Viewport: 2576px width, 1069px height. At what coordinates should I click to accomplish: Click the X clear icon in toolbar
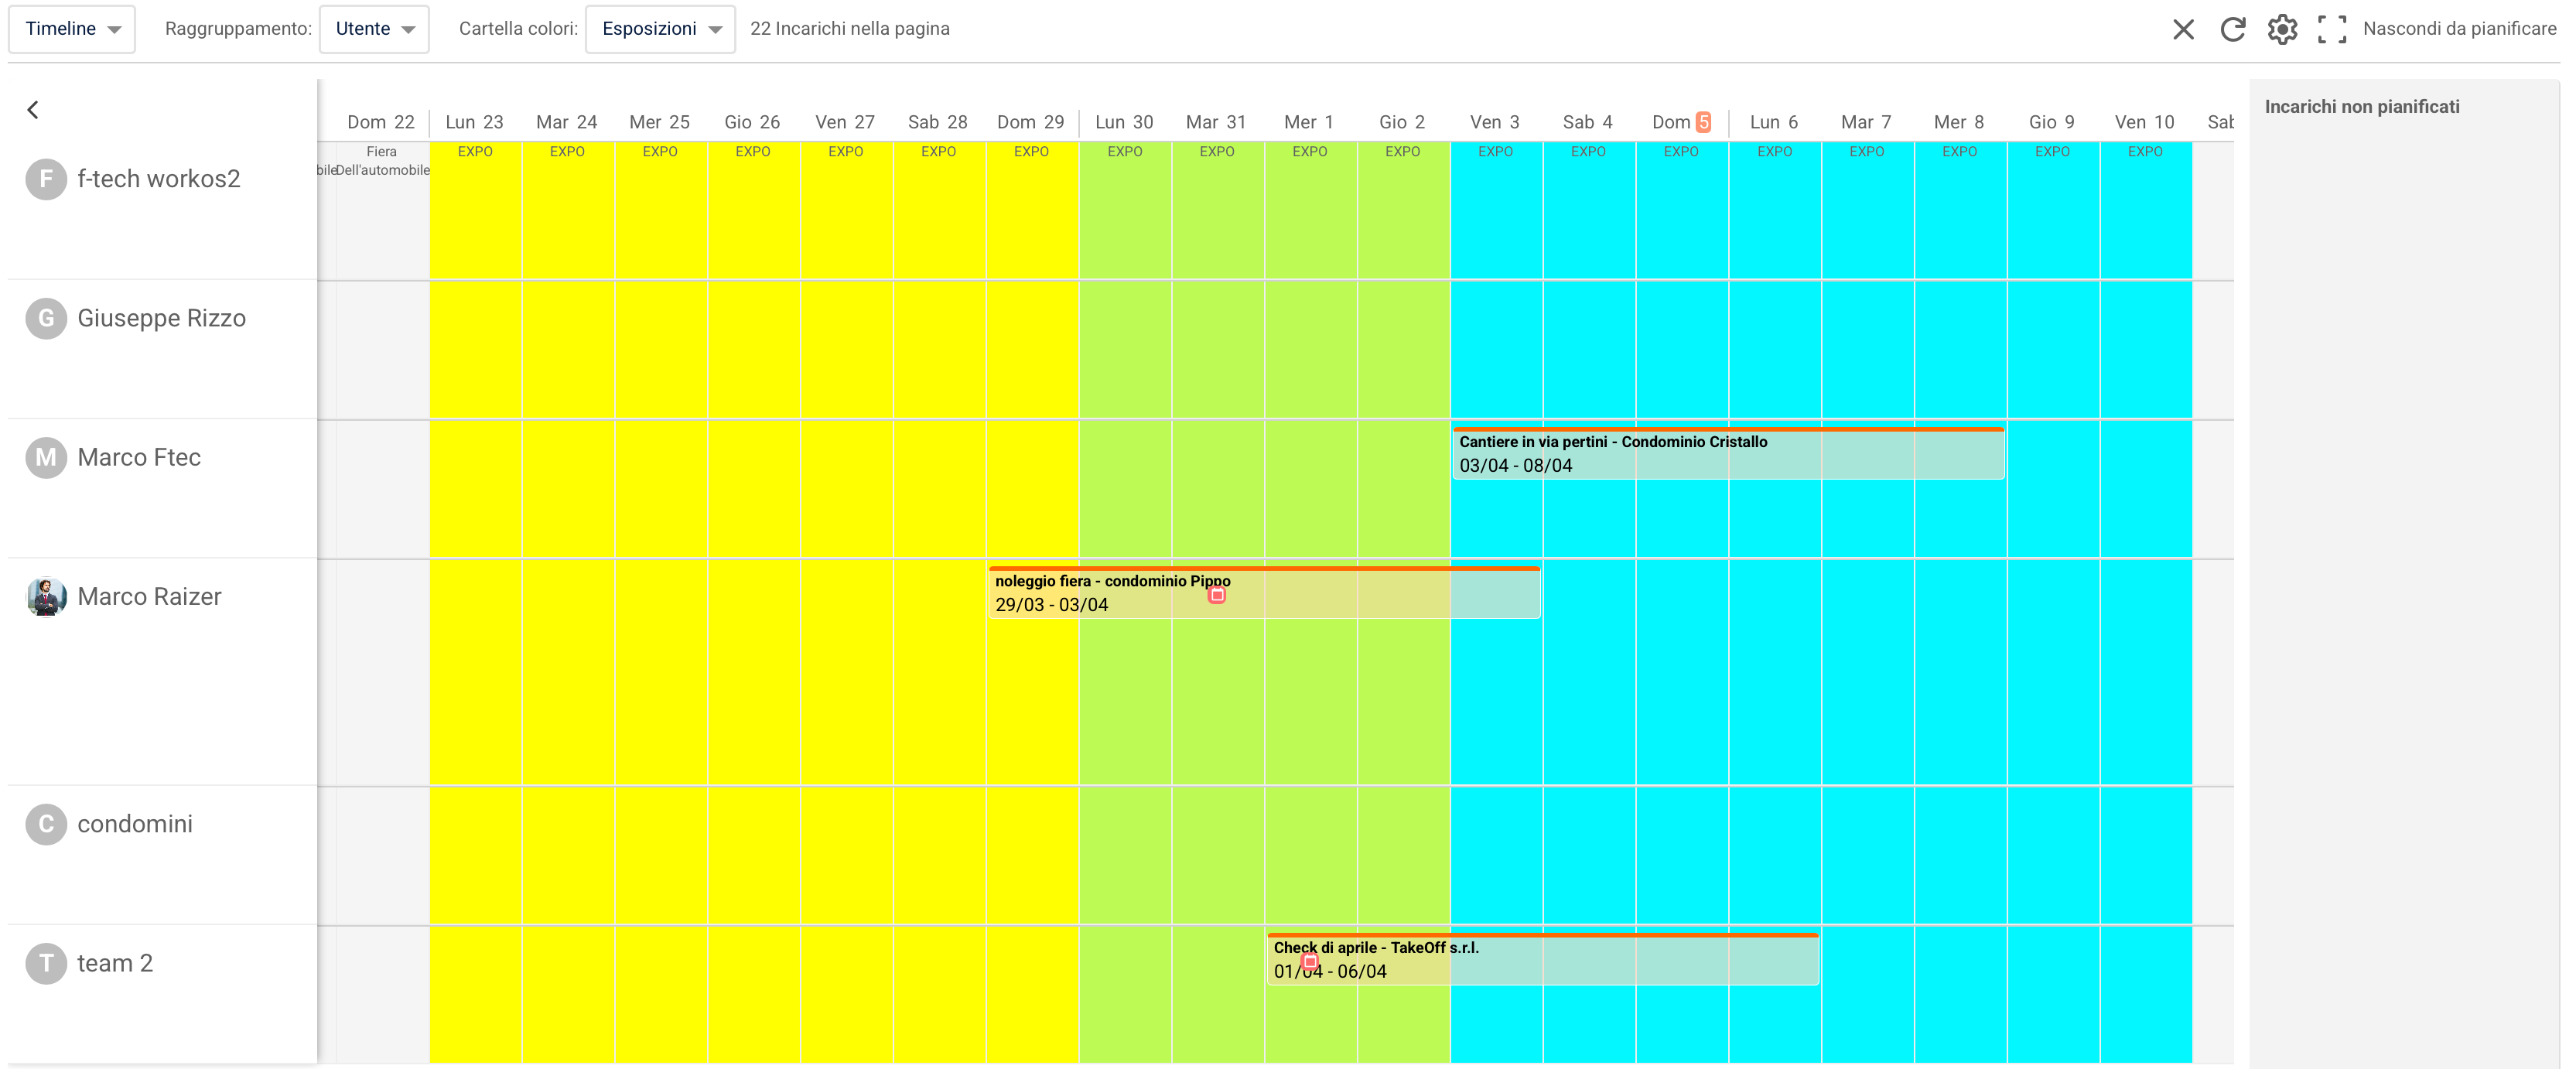click(2183, 29)
